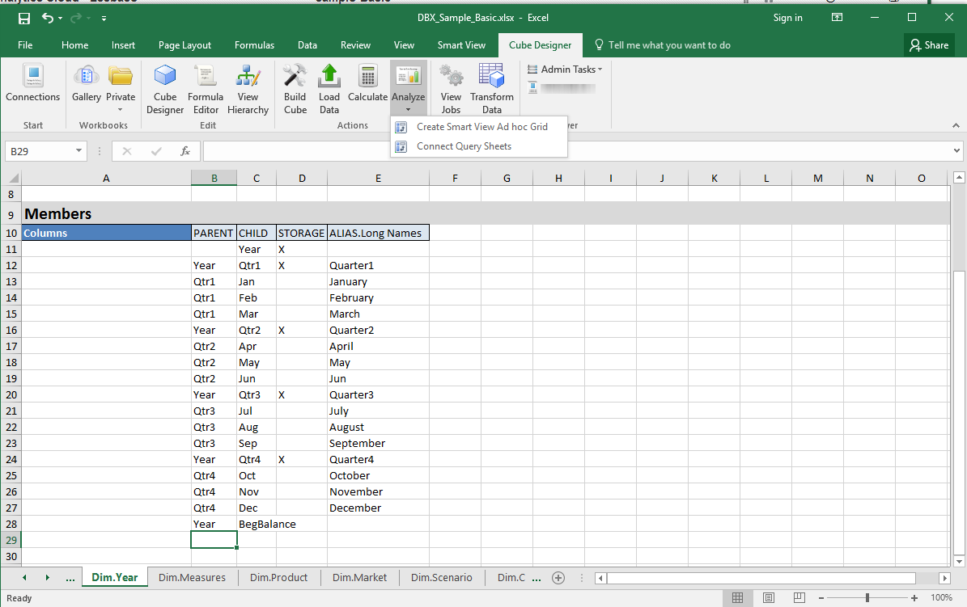The height and width of the screenshot is (607, 967).
Task: Switch to the Smart View tab
Action: 461,45
